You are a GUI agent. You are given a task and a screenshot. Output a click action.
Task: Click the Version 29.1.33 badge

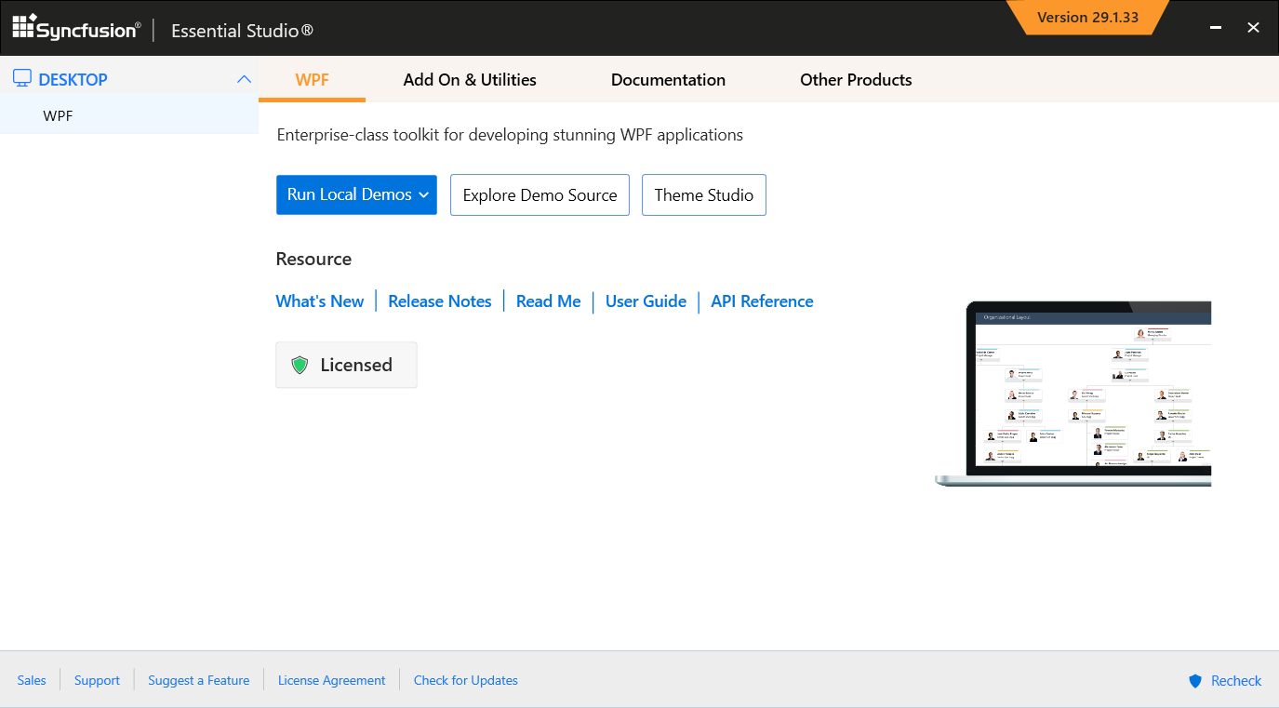(1087, 18)
